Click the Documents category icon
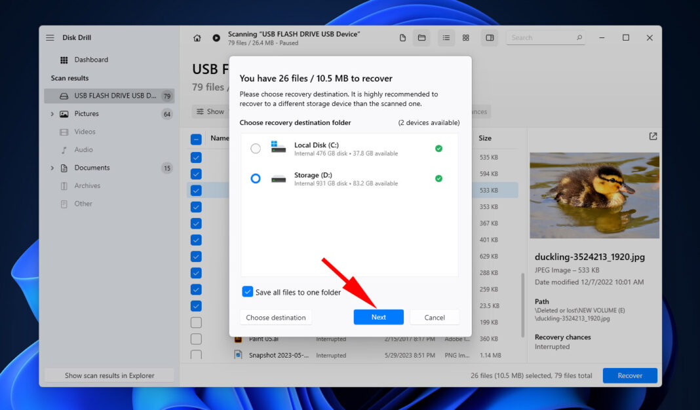Image resolution: width=700 pixels, height=410 pixels. click(64, 168)
